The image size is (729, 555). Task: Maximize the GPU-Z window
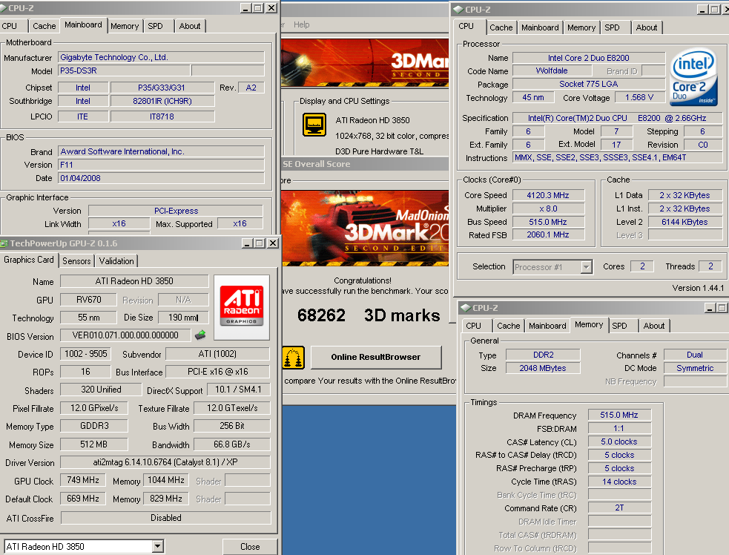point(260,243)
